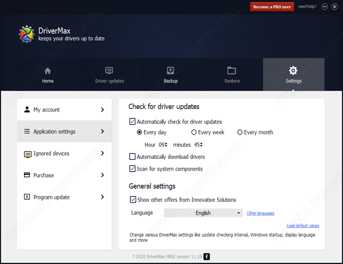Open My account menu item
Image resolution: width=343 pixels, height=264 pixels.
coord(65,110)
